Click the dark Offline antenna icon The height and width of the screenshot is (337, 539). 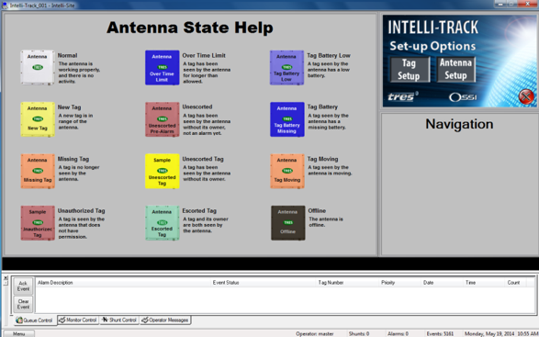click(287, 223)
